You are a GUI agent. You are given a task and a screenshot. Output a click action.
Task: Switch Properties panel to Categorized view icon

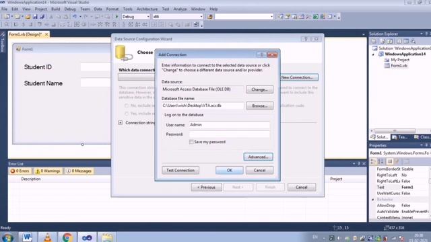(373, 161)
